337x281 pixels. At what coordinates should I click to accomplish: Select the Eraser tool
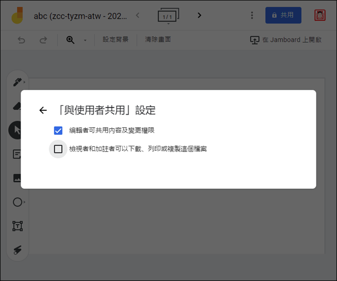[x=17, y=106]
